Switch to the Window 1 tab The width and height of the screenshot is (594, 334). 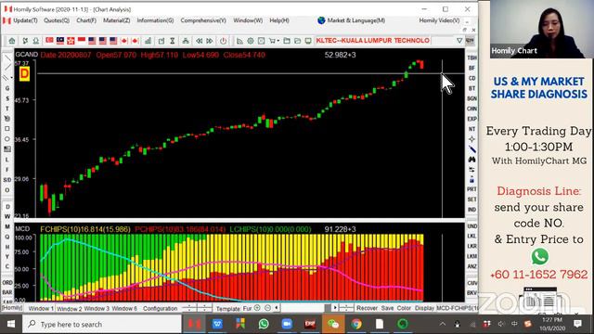[41, 309]
